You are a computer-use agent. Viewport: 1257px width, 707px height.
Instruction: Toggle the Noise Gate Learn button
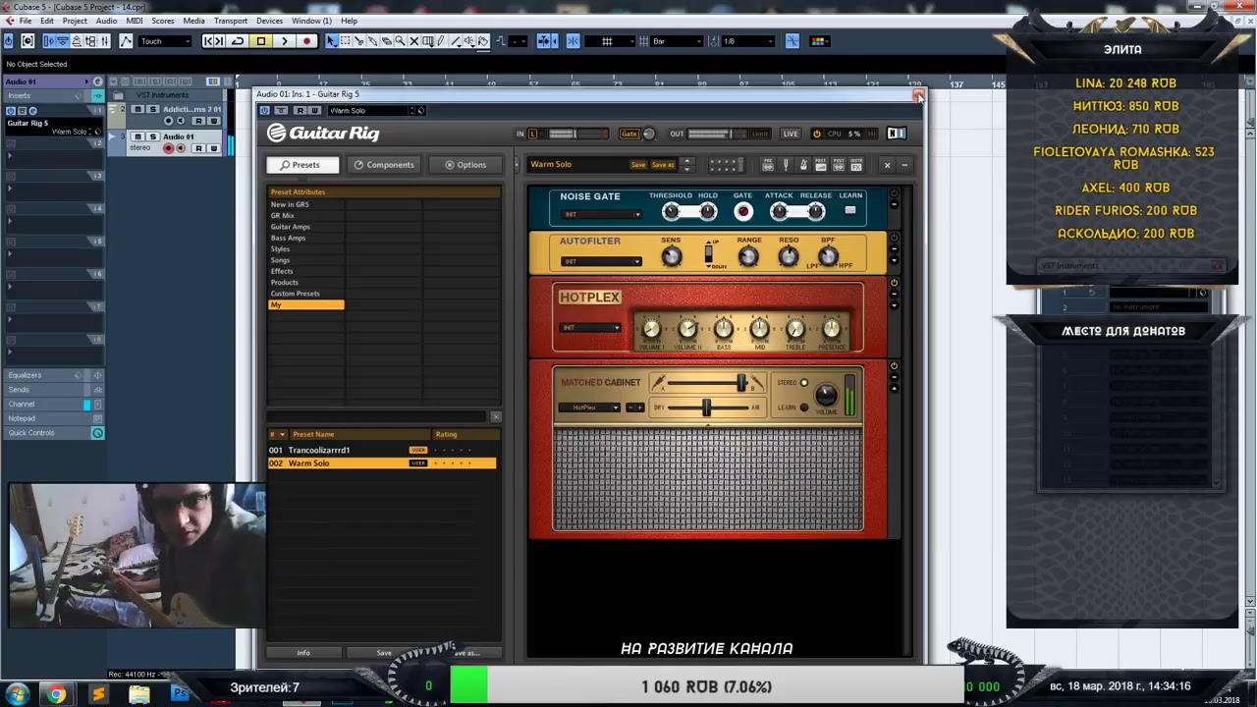click(x=850, y=210)
